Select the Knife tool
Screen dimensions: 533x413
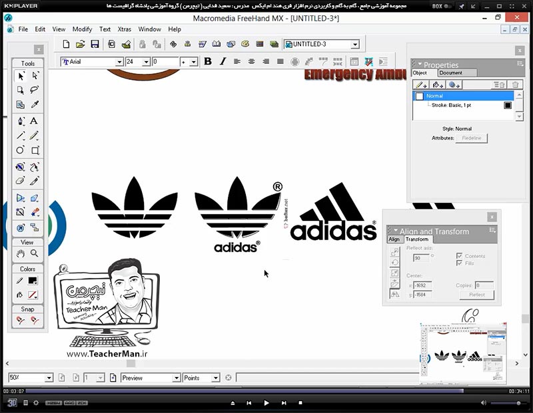(x=35, y=181)
